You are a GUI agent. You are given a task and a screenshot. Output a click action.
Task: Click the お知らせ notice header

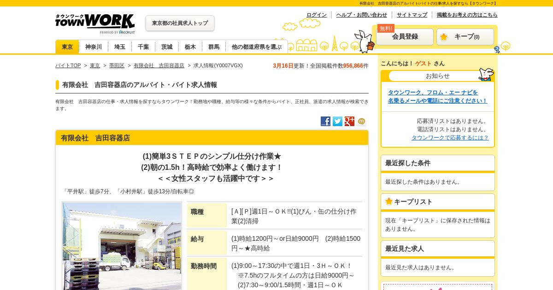pyautogui.click(x=437, y=76)
